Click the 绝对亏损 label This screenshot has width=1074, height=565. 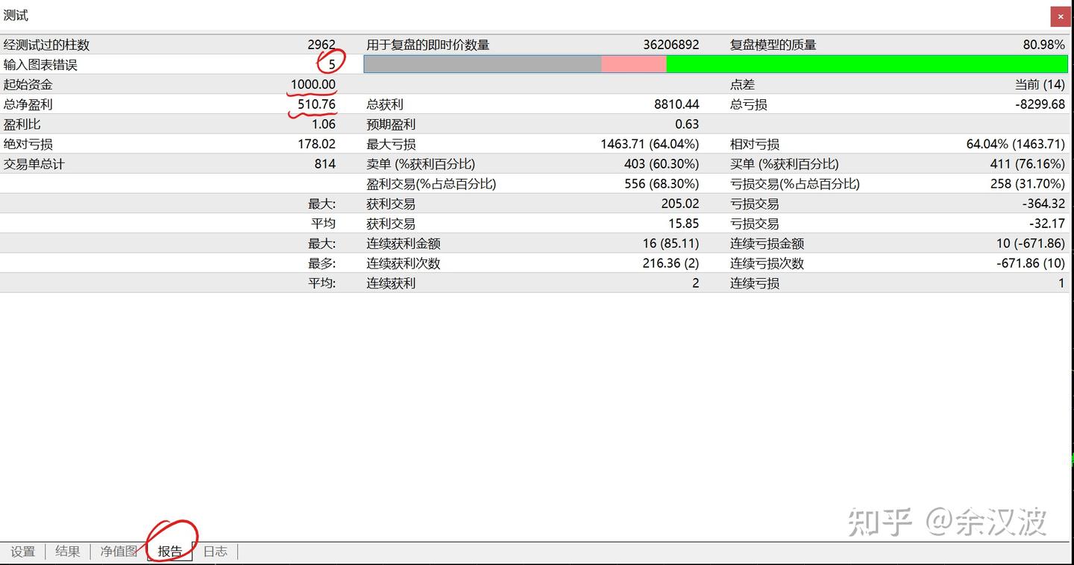click(x=28, y=145)
